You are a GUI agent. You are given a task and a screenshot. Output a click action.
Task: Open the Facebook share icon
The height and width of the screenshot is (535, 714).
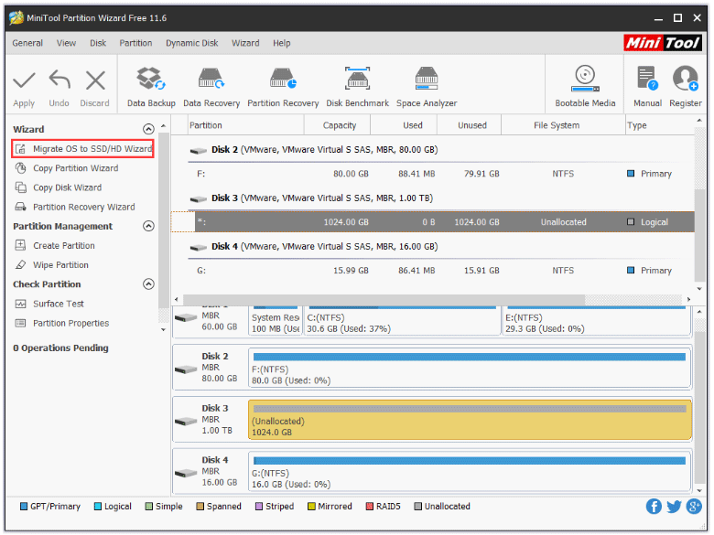pos(654,507)
